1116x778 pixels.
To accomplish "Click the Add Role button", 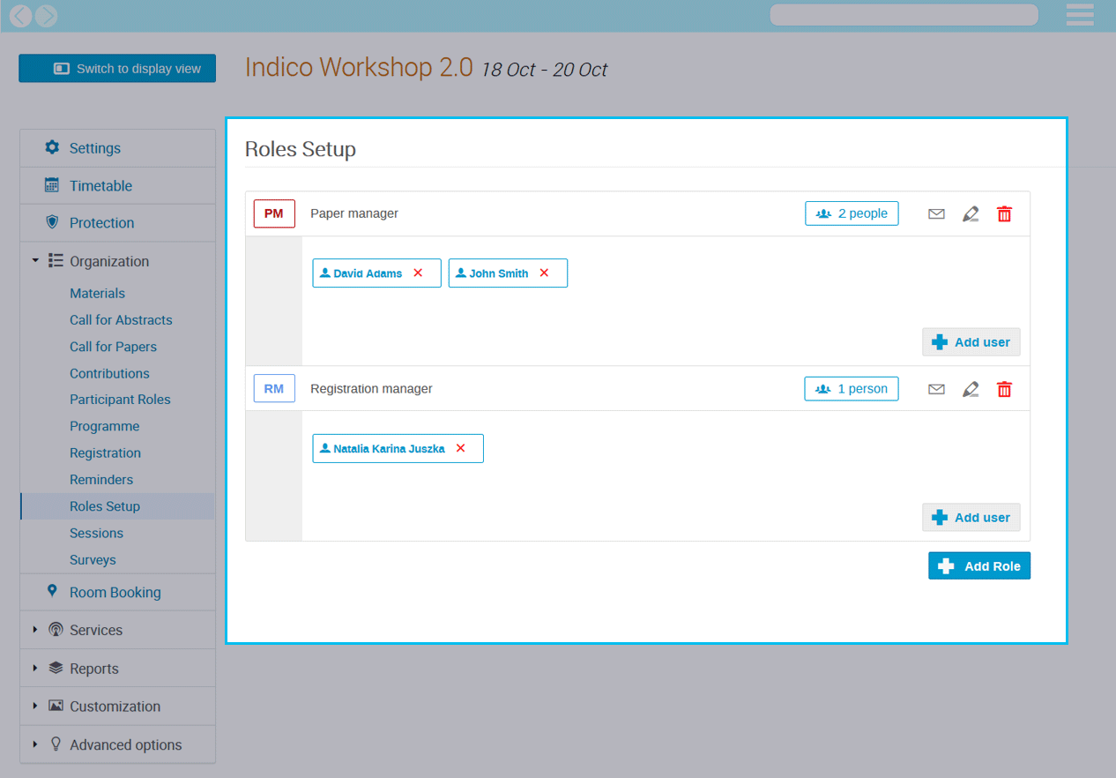I will [x=978, y=565].
